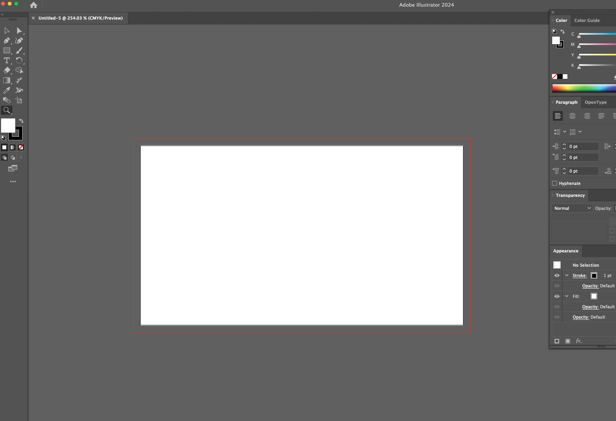
Task: Open the Normal blending mode dropdown
Action: tap(572, 208)
